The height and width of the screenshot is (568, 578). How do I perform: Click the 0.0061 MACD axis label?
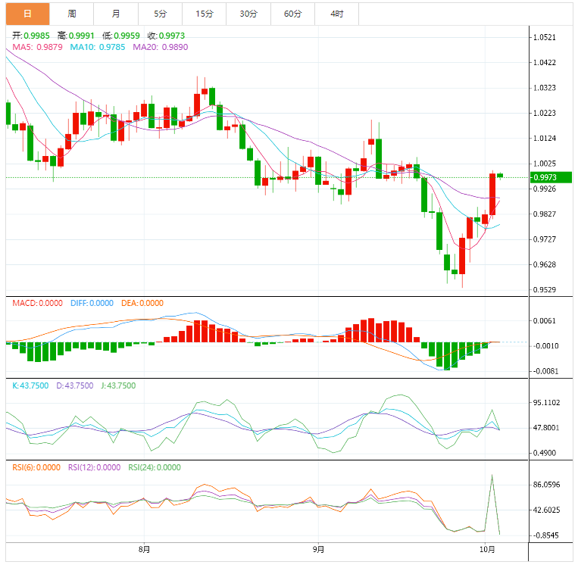pyautogui.click(x=545, y=320)
